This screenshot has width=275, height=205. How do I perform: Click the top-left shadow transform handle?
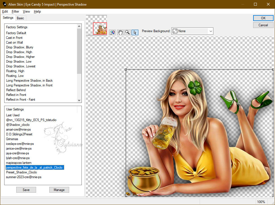point(126,70)
